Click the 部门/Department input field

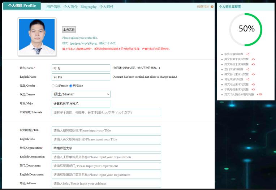click(x=106, y=166)
